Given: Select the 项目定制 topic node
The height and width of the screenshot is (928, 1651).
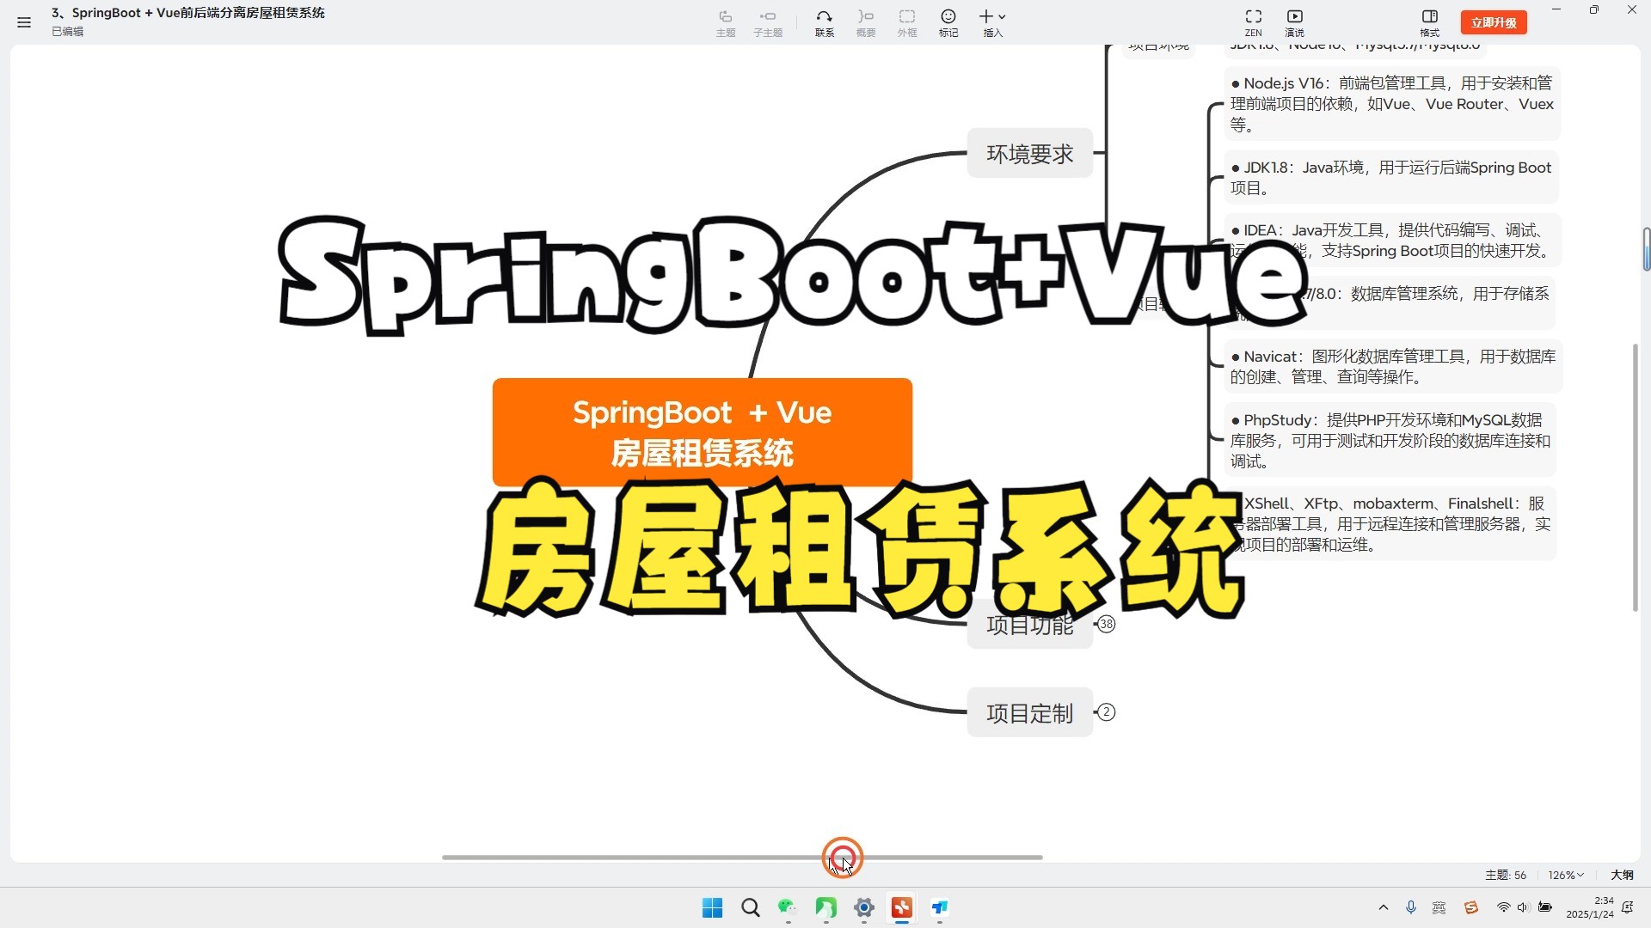Looking at the screenshot, I should coord(1030,713).
